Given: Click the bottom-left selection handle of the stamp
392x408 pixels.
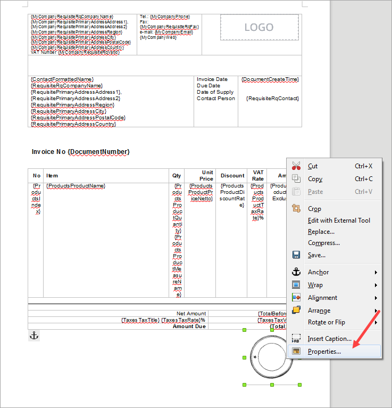Looking at the screenshot, I should tap(244, 385).
